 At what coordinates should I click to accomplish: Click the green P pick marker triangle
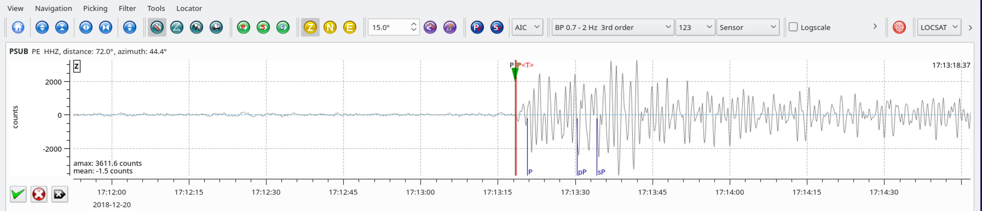pyautogui.click(x=515, y=74)
